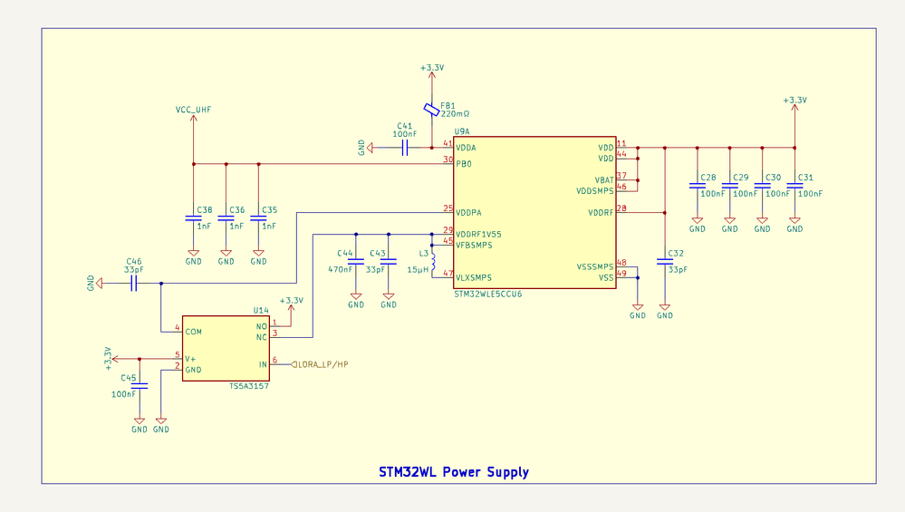Select the STM32WLE5CCU6 chip body
Screen dimensions: 905x512
point(534,212)
